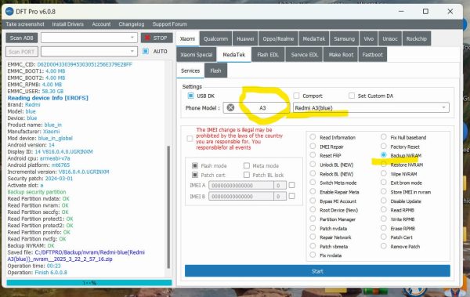Select Partition Manager option

tap(333, 219)
